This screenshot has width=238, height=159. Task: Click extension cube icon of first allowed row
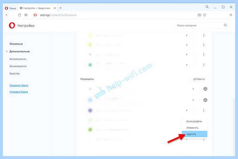pyautogui.click(x=205, y=89)
